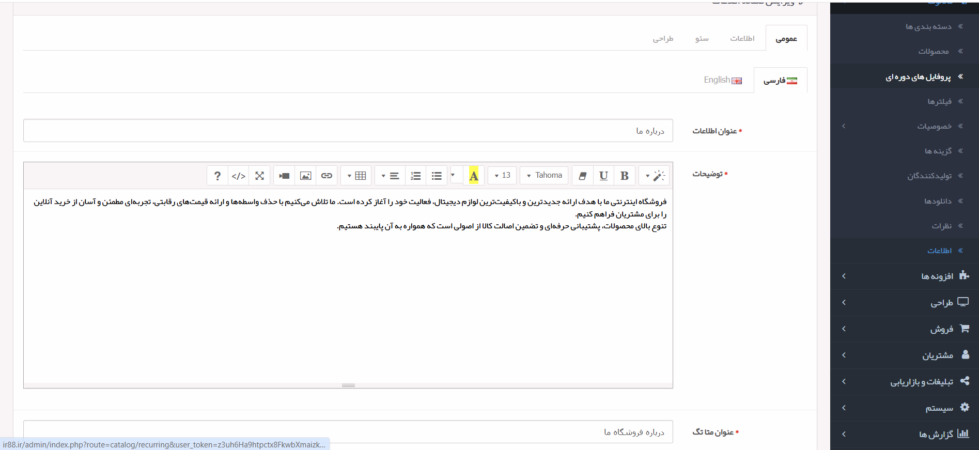Expand the تبلیغات و بازاریابی menu
The height and width of the screenshot is (450, 979).
coord(905,381)
